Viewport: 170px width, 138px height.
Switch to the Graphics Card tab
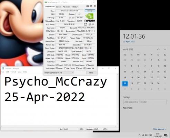pos(50,7)
